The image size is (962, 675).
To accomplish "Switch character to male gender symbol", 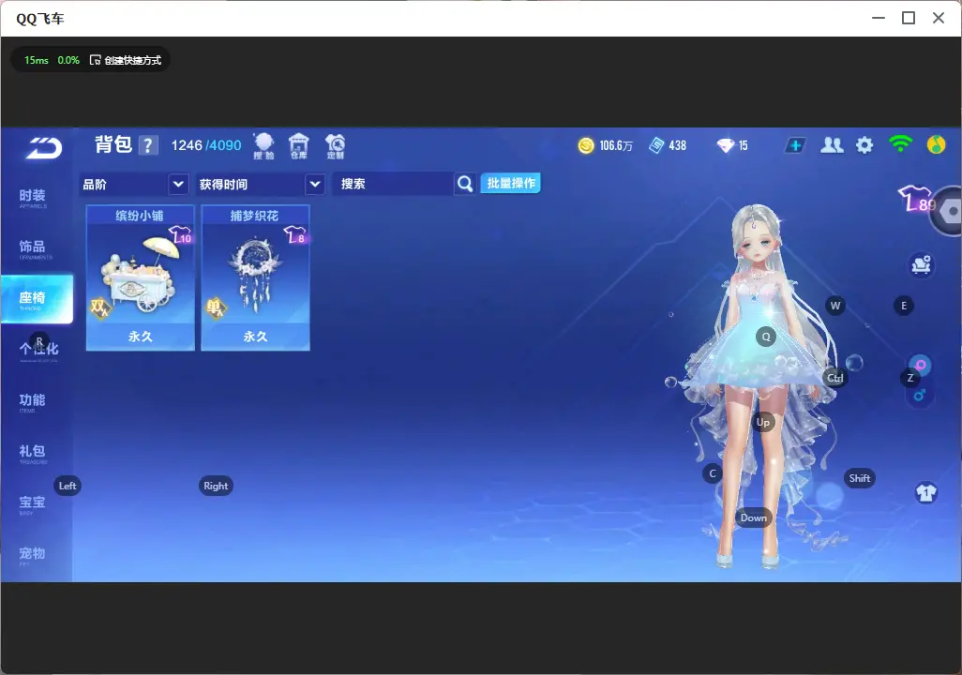I will tap(920, 396).
